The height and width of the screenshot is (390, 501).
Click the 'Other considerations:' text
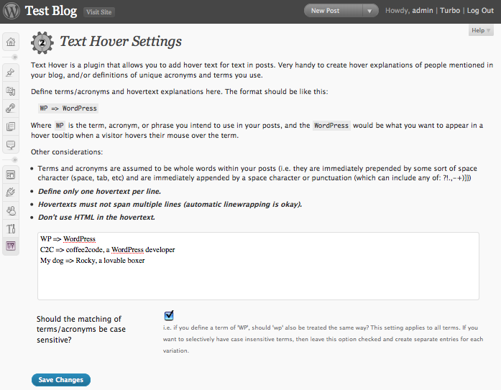tap(67, 152)
